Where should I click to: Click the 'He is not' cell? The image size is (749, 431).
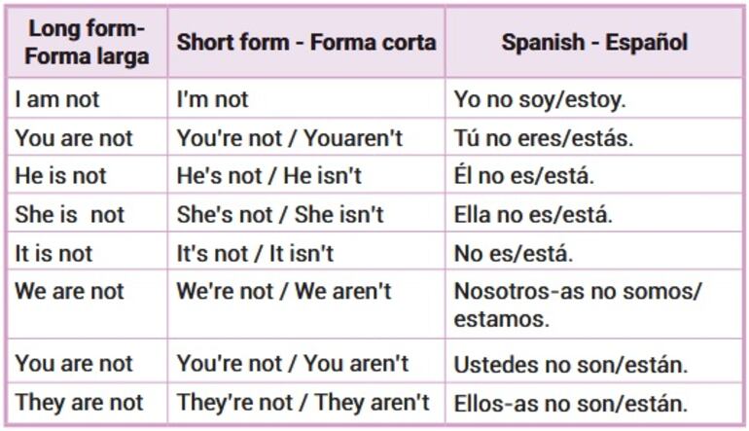[x=61, y=176]
